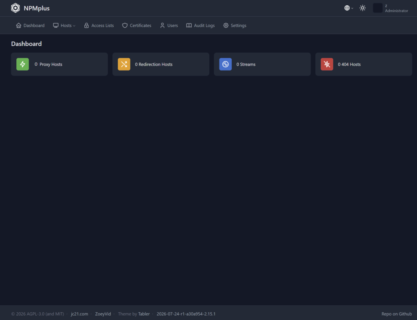The height and width of the screenshot is (320, 417).
Task: Open the 0 Redirection Hosts card
Action: pos(161,64)
